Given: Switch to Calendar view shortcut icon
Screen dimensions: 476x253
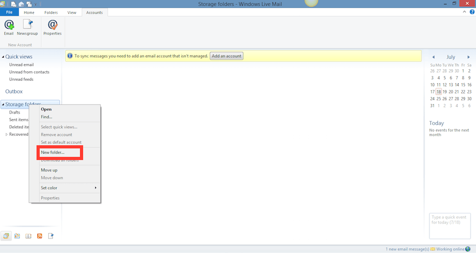Looking at the screenshot, I should [x=17, y=236].
